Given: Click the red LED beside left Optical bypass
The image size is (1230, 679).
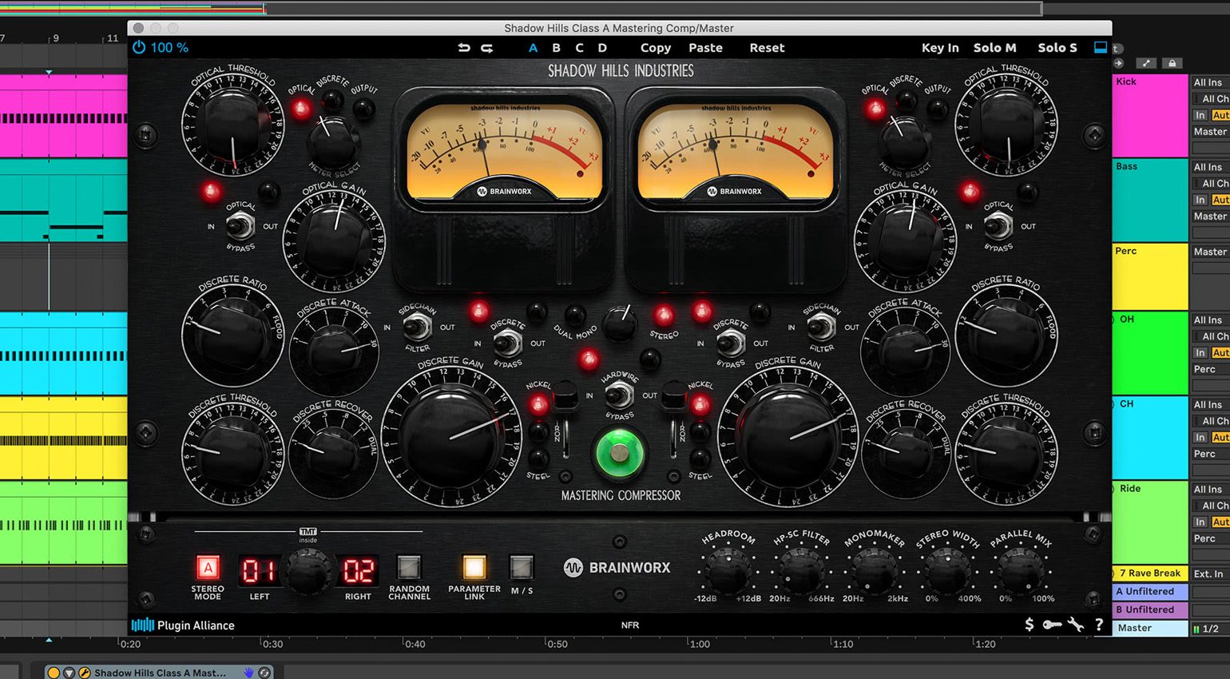Looking at the screenshot, I should pos(211,192).
